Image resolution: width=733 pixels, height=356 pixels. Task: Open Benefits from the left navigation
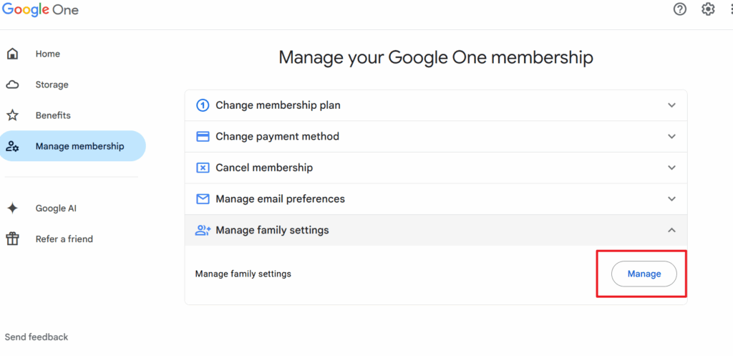pyautogui.click(x=53, y=115)
